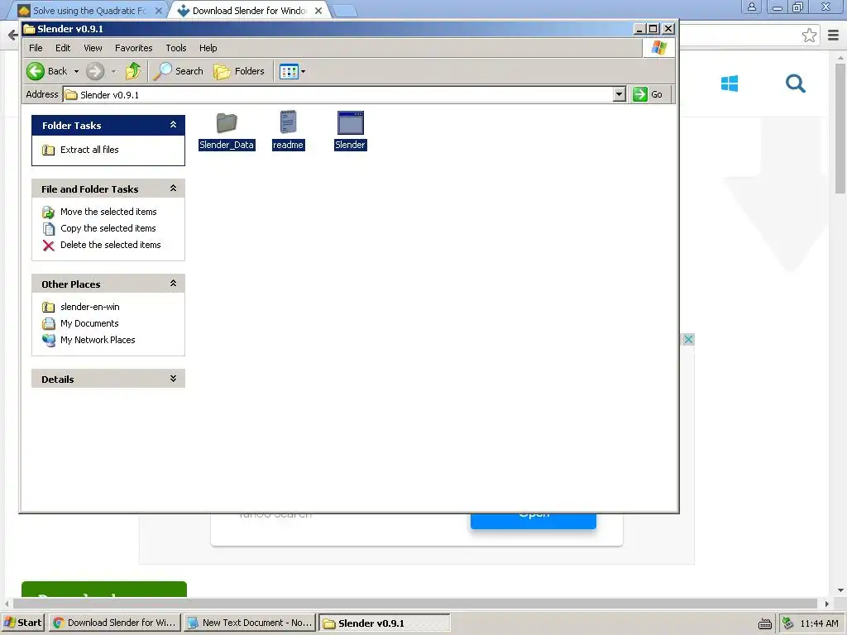This screenshot has width=847, height=635.
Task: Open the View menu
Action: (x=93, y=48)
